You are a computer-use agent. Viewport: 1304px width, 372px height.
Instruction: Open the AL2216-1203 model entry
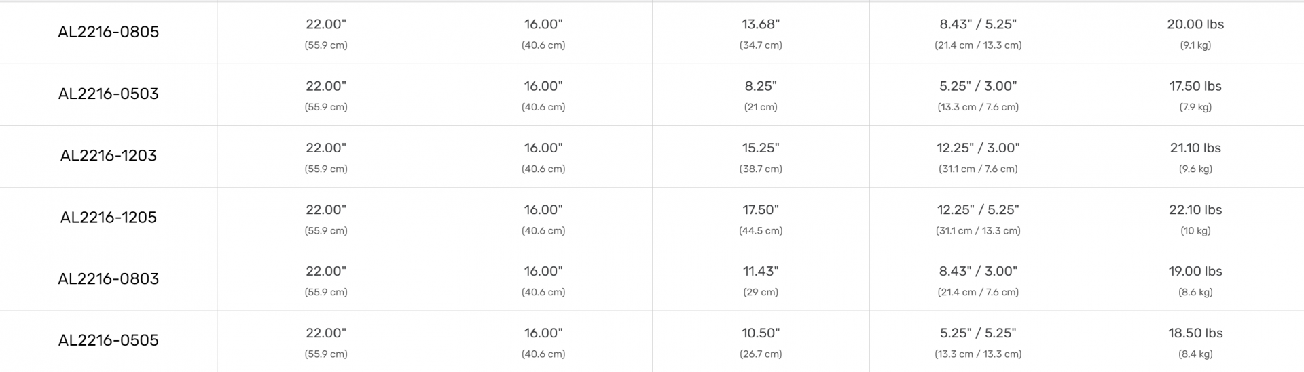(109, 156)
